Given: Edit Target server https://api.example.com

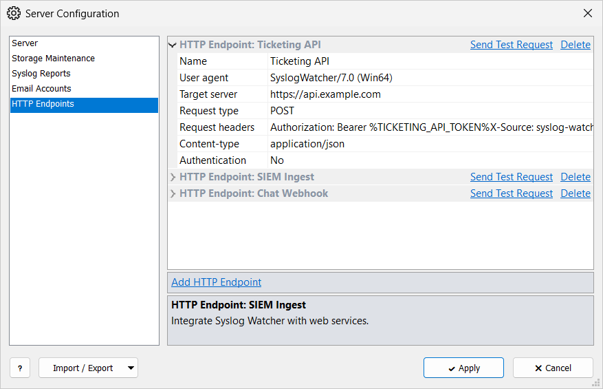Looking at the screenshot, I should point(430,94).
